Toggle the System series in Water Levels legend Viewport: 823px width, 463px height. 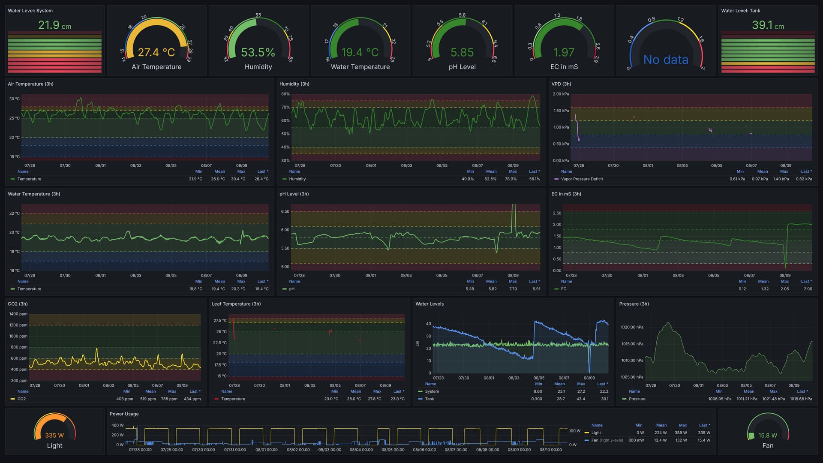(x=432, y=391)
